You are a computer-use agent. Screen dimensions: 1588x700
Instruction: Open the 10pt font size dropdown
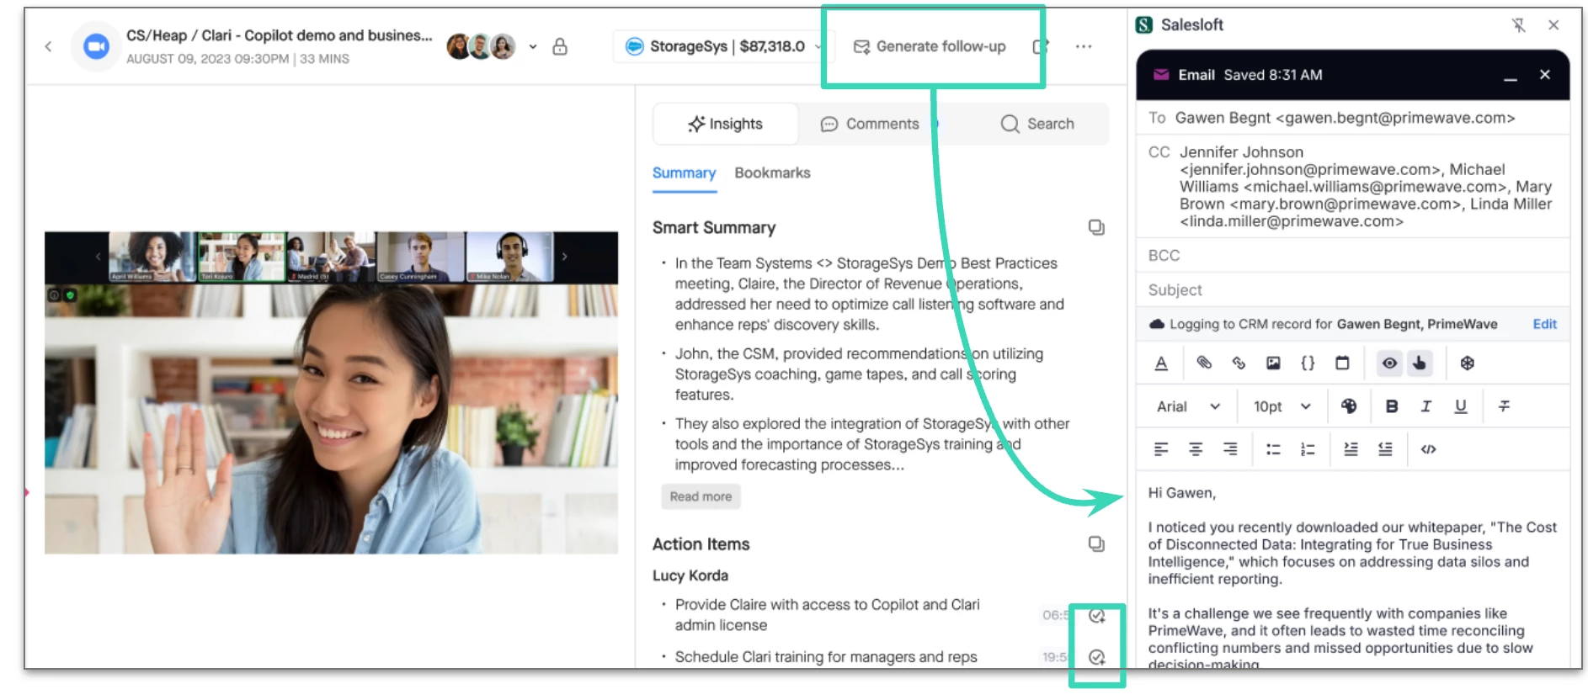[1282, 406]
